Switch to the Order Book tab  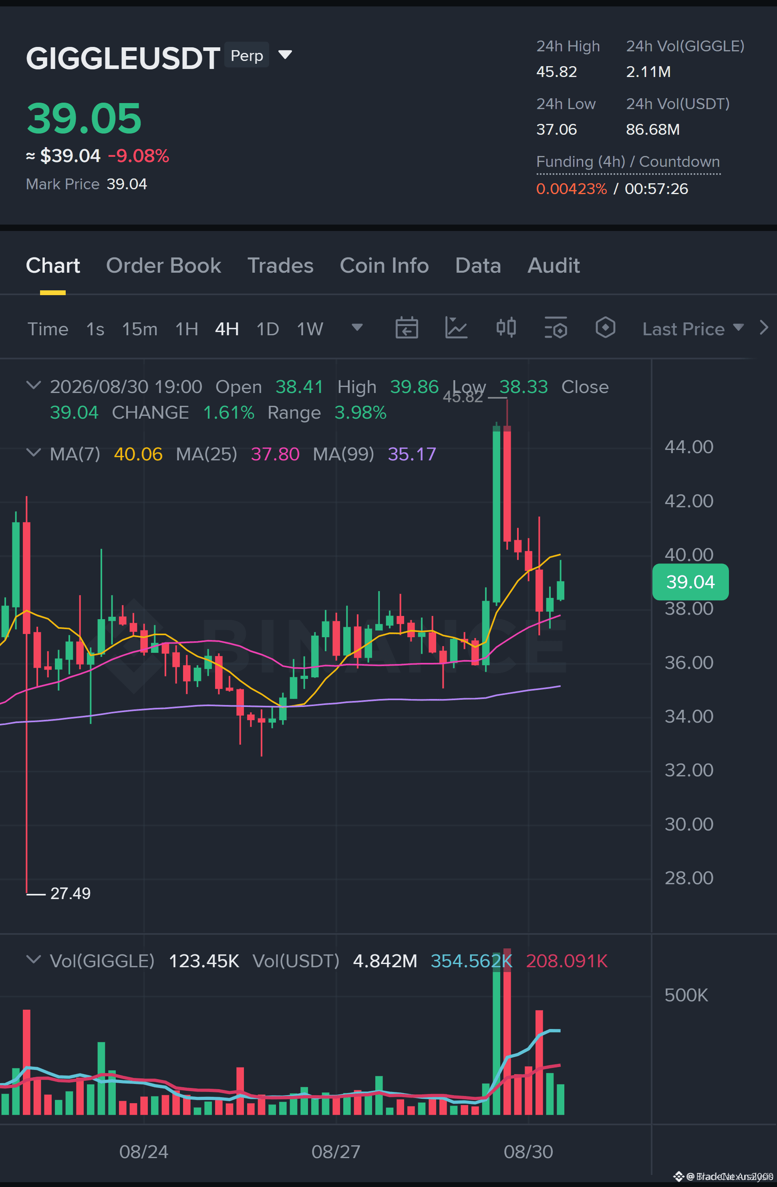pyautogui.click(x=163, y=265)
